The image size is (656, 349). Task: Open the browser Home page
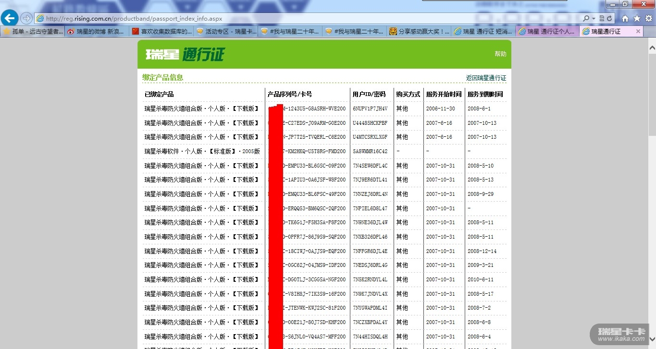point(625,18)
